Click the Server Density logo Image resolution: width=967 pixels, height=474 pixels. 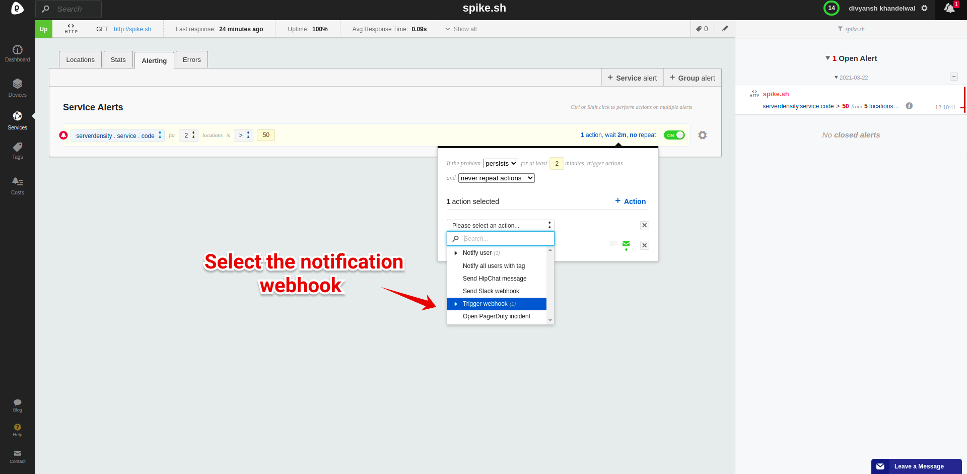pos(18,9)
